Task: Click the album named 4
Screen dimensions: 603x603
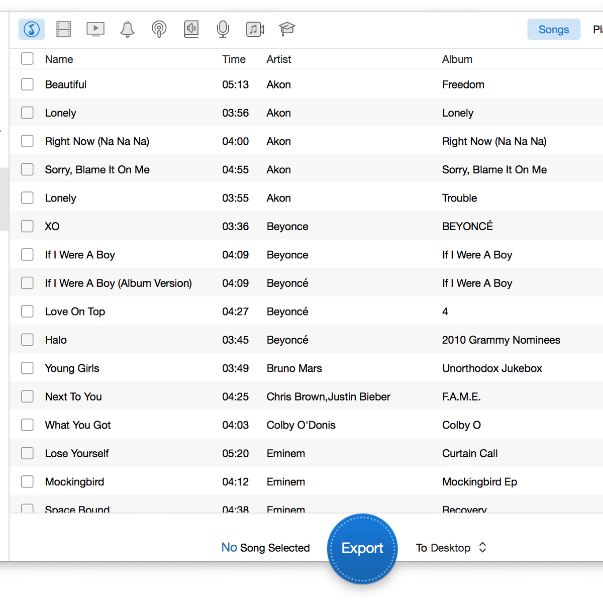Action: coord(445,312)
